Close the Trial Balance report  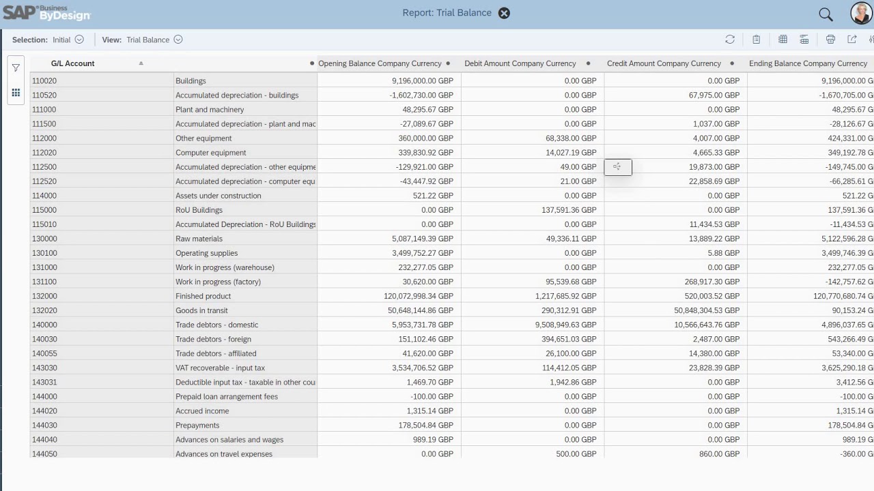click(504, 13)
